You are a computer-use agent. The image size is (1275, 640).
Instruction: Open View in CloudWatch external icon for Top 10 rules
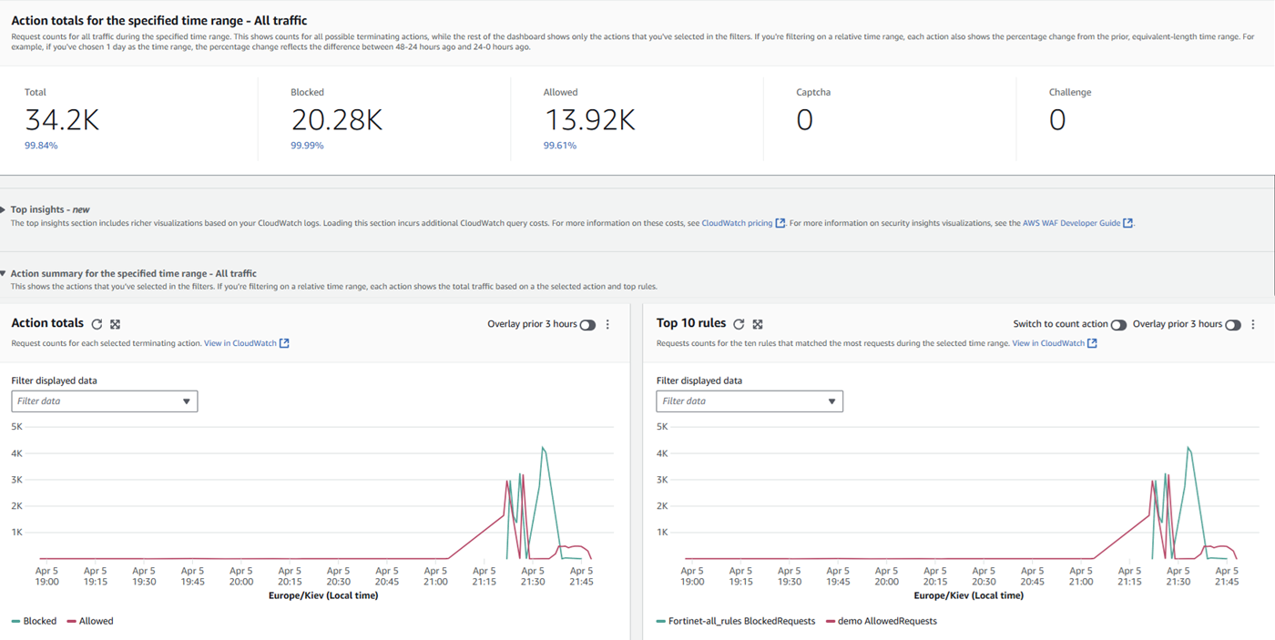coord(1093,343)
